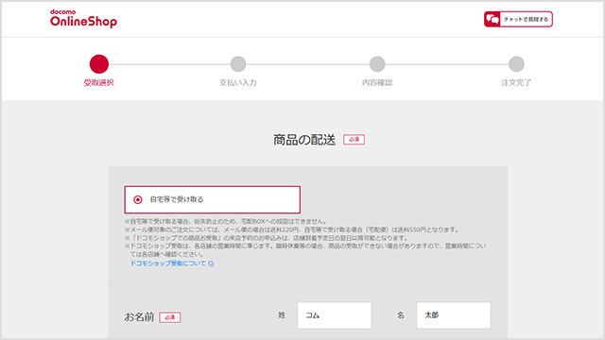Screen dimensions: 605x340
Task: Select the 自宅等で受け取る radio button
Action: pos(138,199)
